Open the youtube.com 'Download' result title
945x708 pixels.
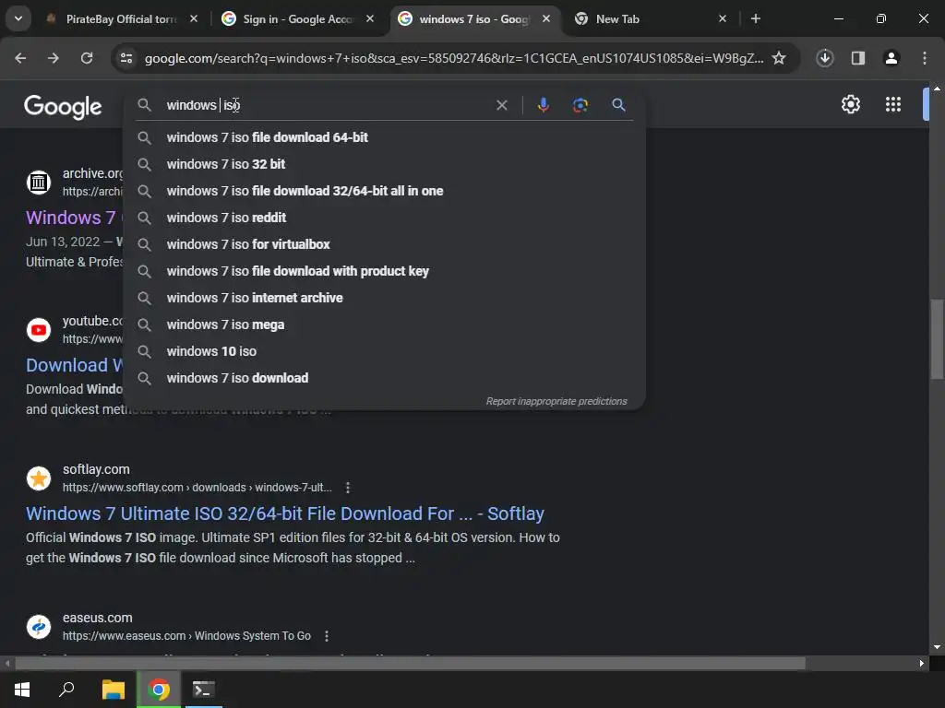(x=74, y=365)
